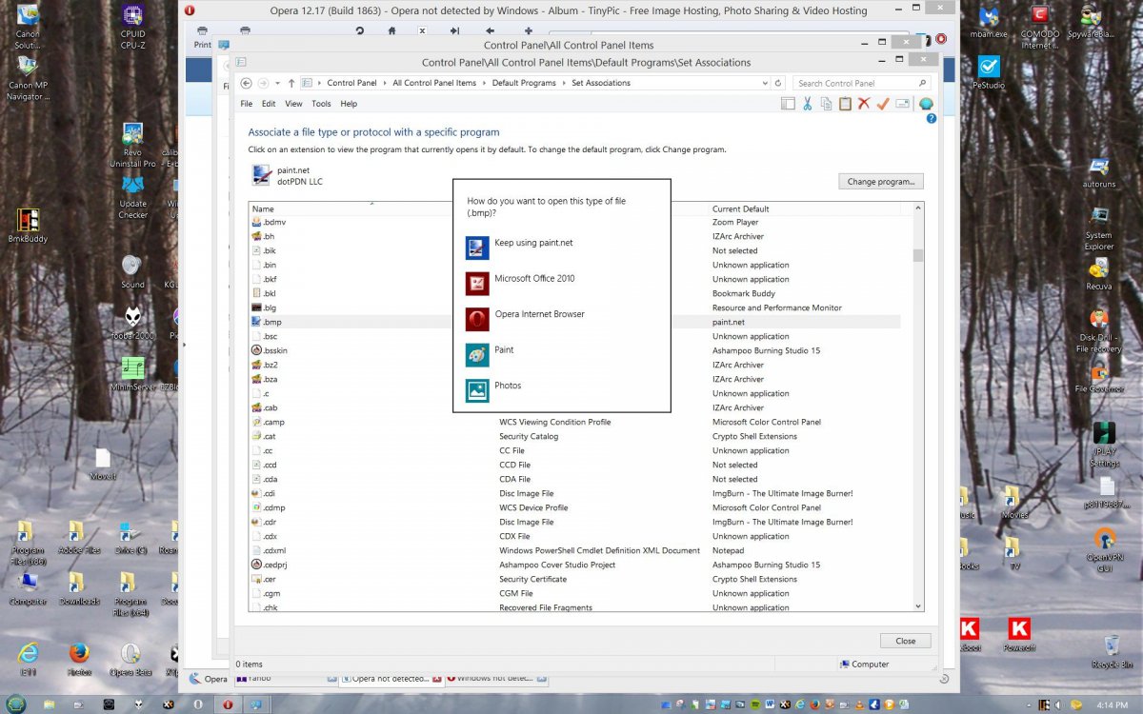Image resolution: width=1143 pixels, height=714 pixels.
Task: Expand the Default Programs breadcrumb arrow
Action: coord(564,83)
